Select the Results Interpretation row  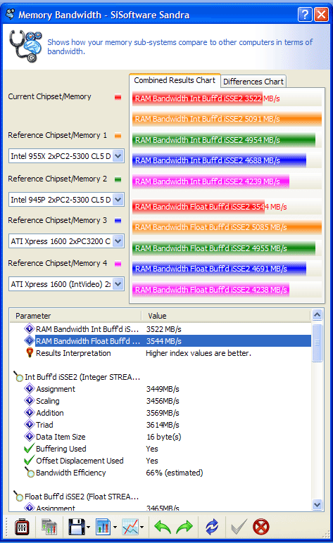(x=161, y=353)
